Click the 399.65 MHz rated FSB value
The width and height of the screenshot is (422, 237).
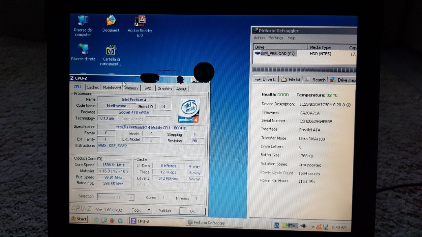point(113,184)
